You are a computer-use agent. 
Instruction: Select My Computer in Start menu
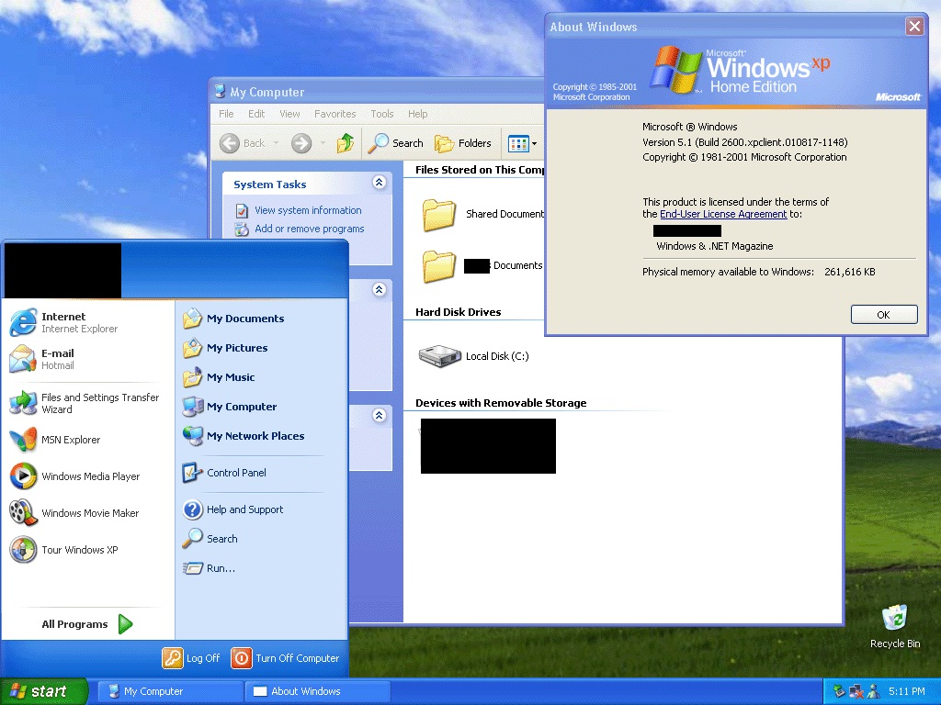[x=229, y=407]
